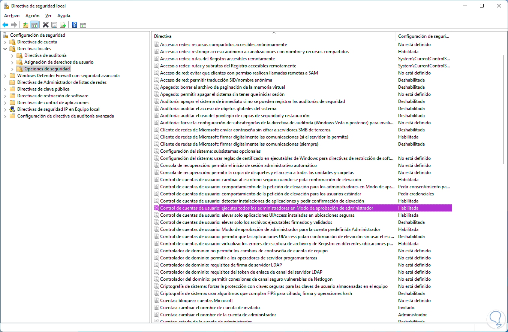Screen dimensions: 508x332
Task: Open the Archivo menu
Action: coord(12,16)
